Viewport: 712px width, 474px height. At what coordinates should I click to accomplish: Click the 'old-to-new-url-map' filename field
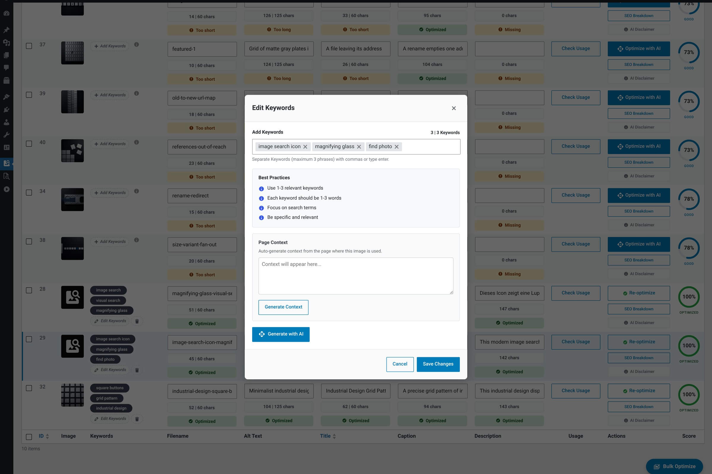coord(202,98)
